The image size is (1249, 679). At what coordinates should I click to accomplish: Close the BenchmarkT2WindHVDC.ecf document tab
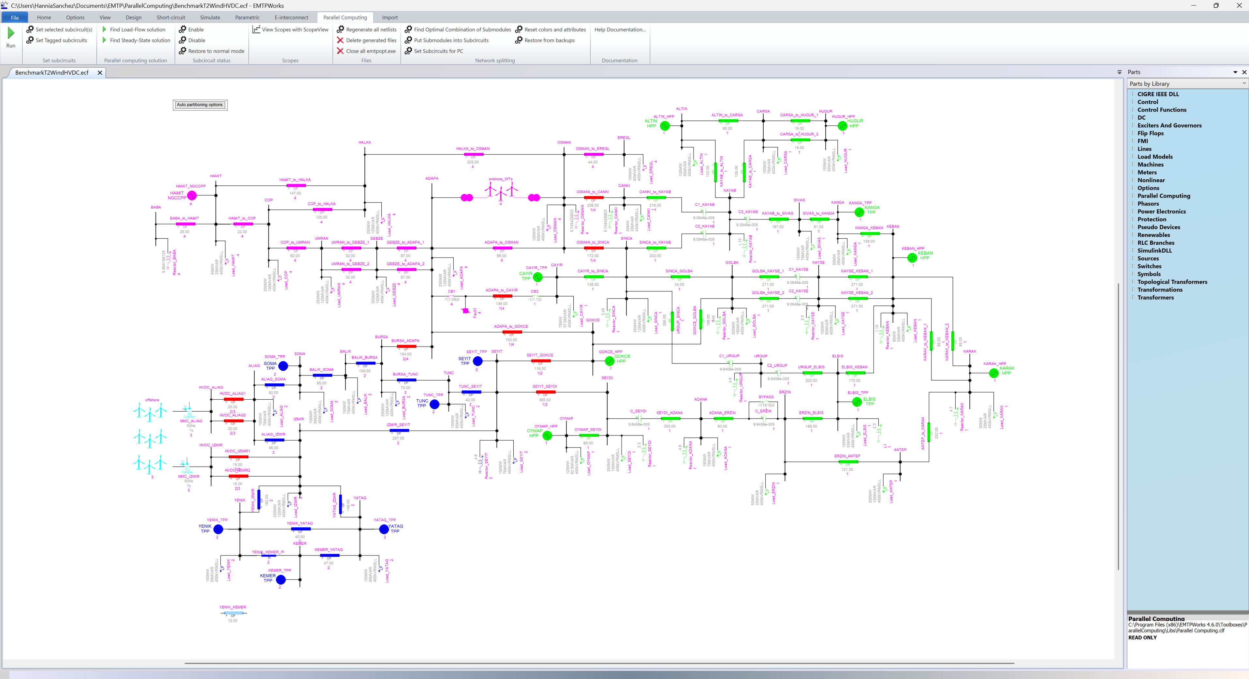[x=100, y=73]
